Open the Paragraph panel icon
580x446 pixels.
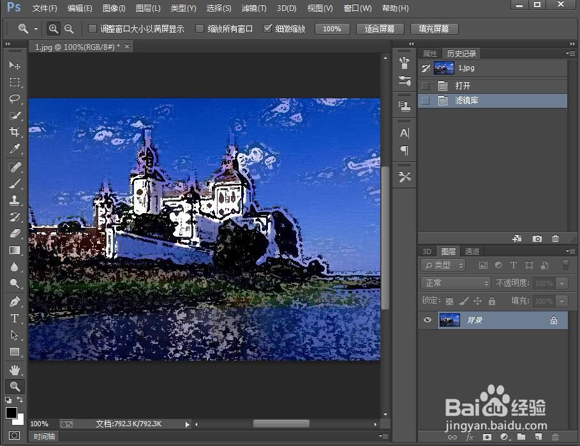(x=405, y=150)
